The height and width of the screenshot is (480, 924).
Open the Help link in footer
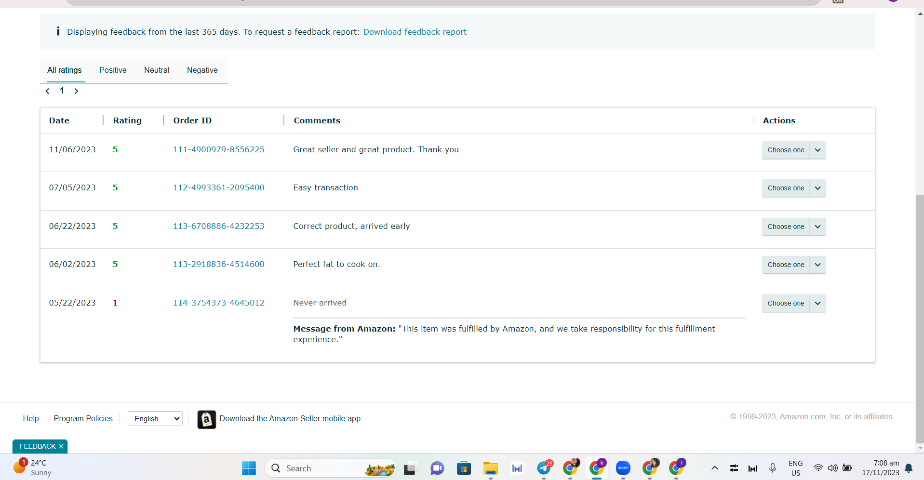coord(31,418)
